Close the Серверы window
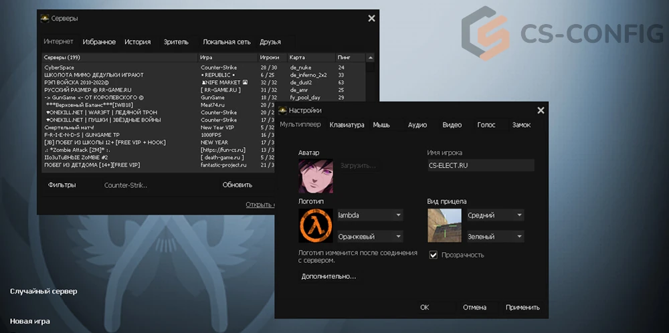This screenshot has width=669, height=333. [372, 19]
